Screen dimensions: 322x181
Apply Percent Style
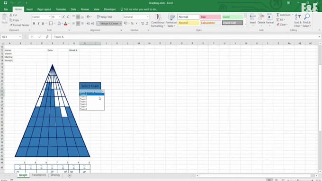tap(132, 24)
